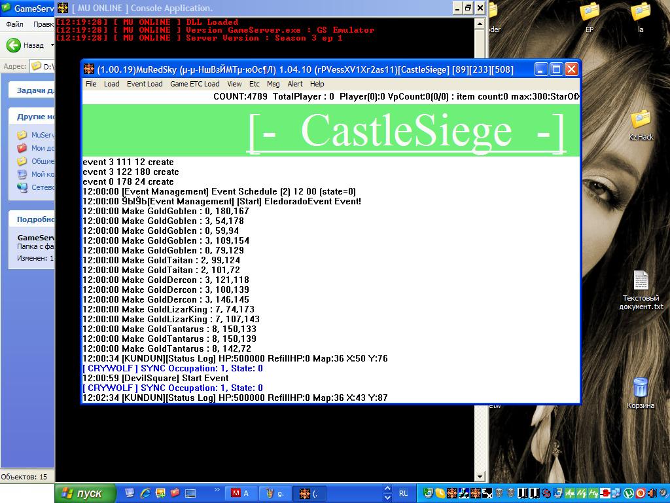Click the пуск Start button

[86, 494]
